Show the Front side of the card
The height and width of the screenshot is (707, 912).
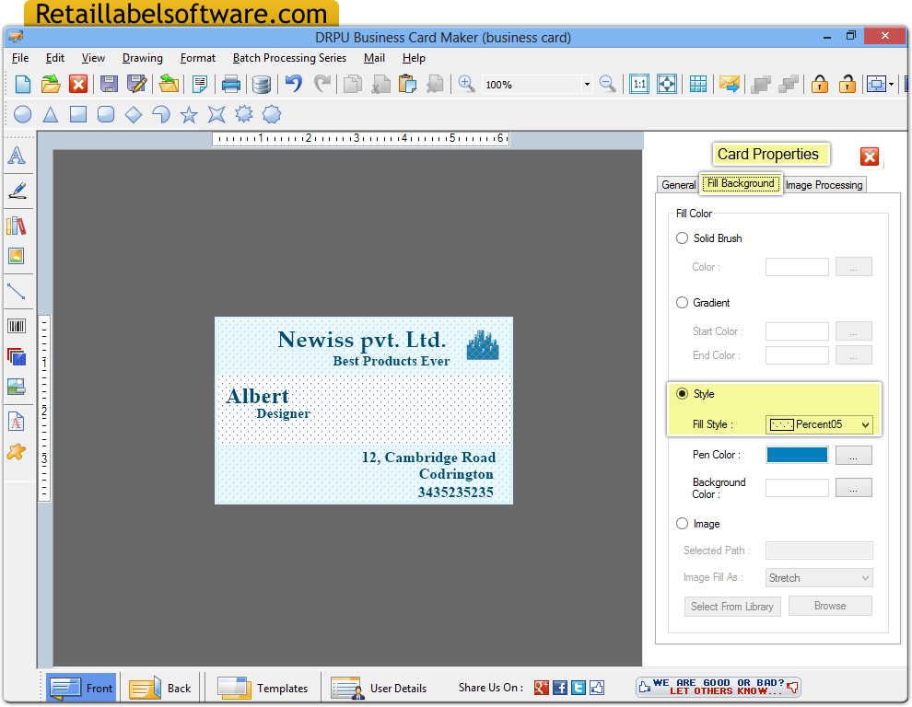(x=81, y=689)
